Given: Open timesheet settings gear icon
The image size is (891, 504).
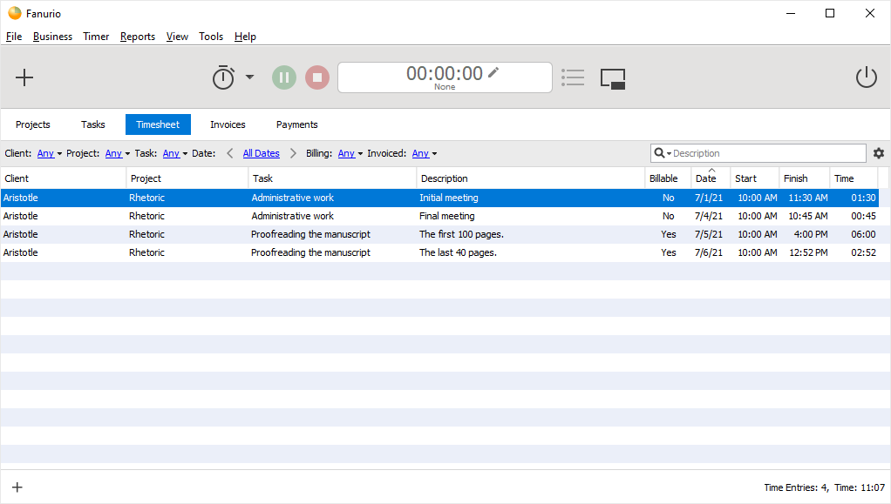Looking at the screenshot, I should click(x=879, y=153).
